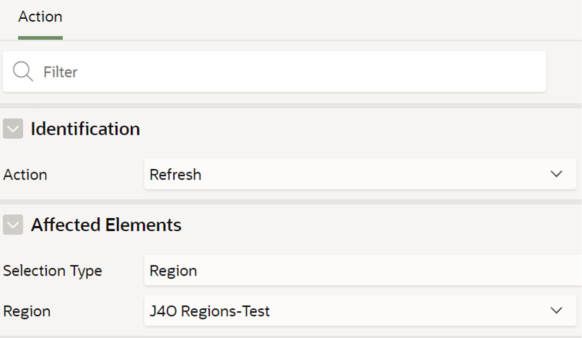This screenshot has height=338, width=582.
Task: Click the Identification group heading
Action: coord(85,129)
